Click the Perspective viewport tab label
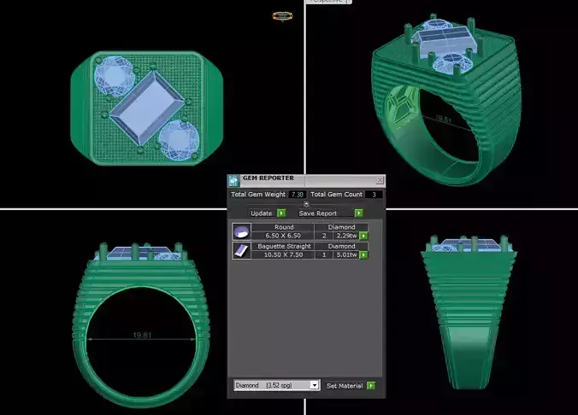Viewport: 578px width, 415px height. pyautogui.click(x=328, y=2)
